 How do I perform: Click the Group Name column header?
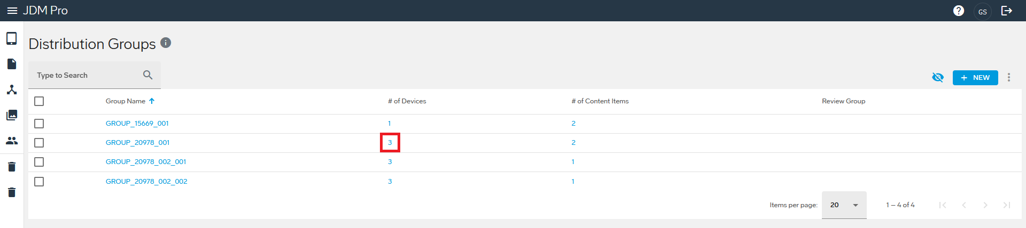coord(126,101)
